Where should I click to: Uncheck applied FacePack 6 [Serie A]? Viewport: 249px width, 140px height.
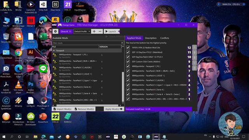click(128, 89)
